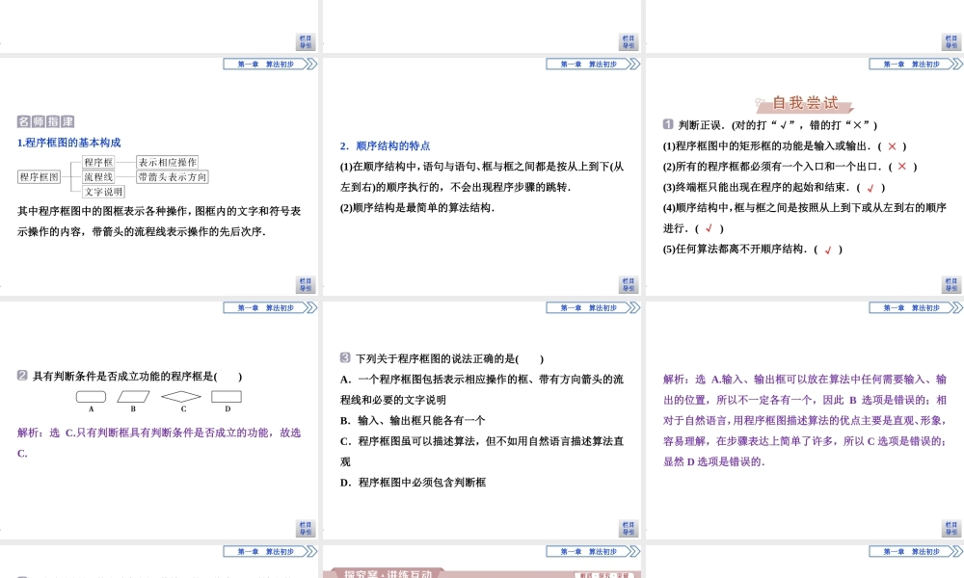Click the 表示相应操作 box in the diagram
964x578 pixels.
pos(167,162)
